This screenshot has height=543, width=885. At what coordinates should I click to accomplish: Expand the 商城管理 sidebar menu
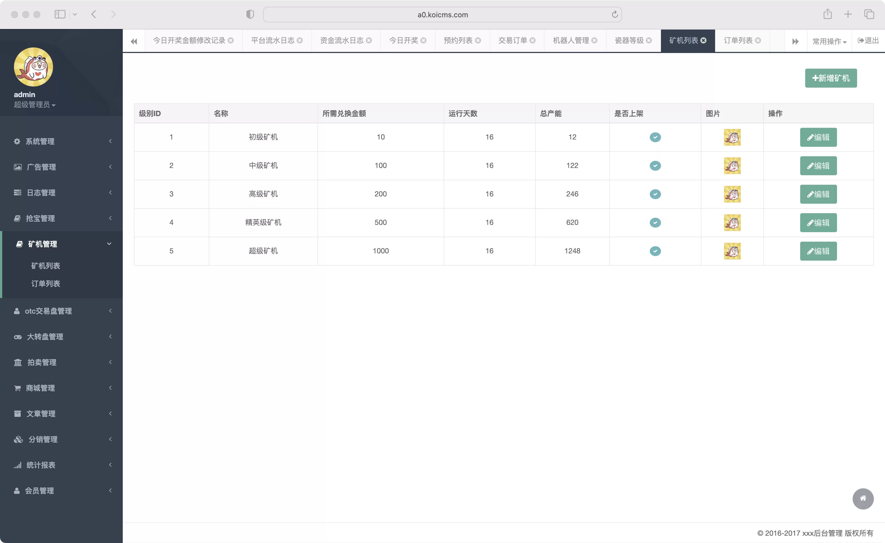[61, 388]
